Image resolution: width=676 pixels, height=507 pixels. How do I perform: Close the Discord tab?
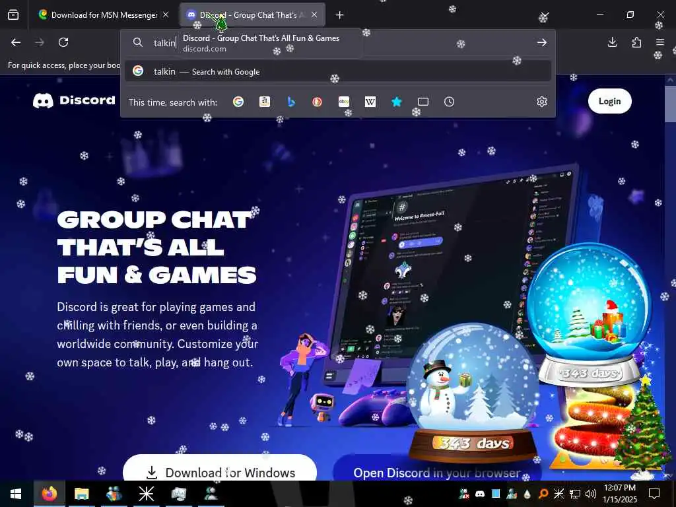(314, 15)
